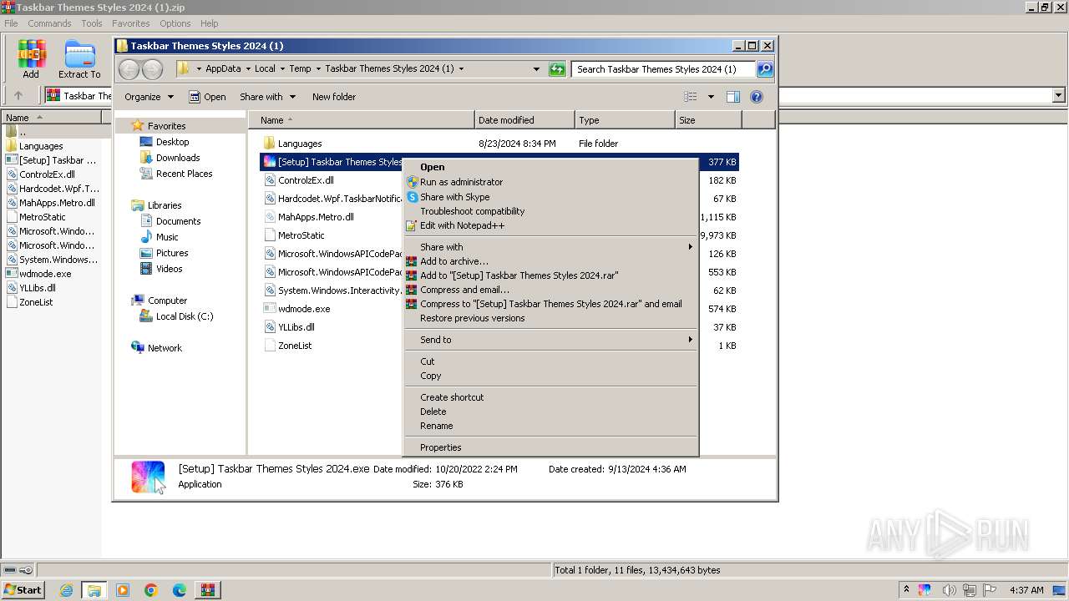Expand WinRAR path dropdown
The image size is (1069, 601).
tap(1059, 95)
